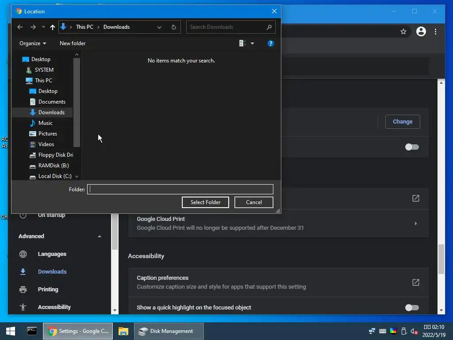Viewport: 453px width, 340px height.
Task: Select Pictures folder in tree
Action: (x=48, y=134)
